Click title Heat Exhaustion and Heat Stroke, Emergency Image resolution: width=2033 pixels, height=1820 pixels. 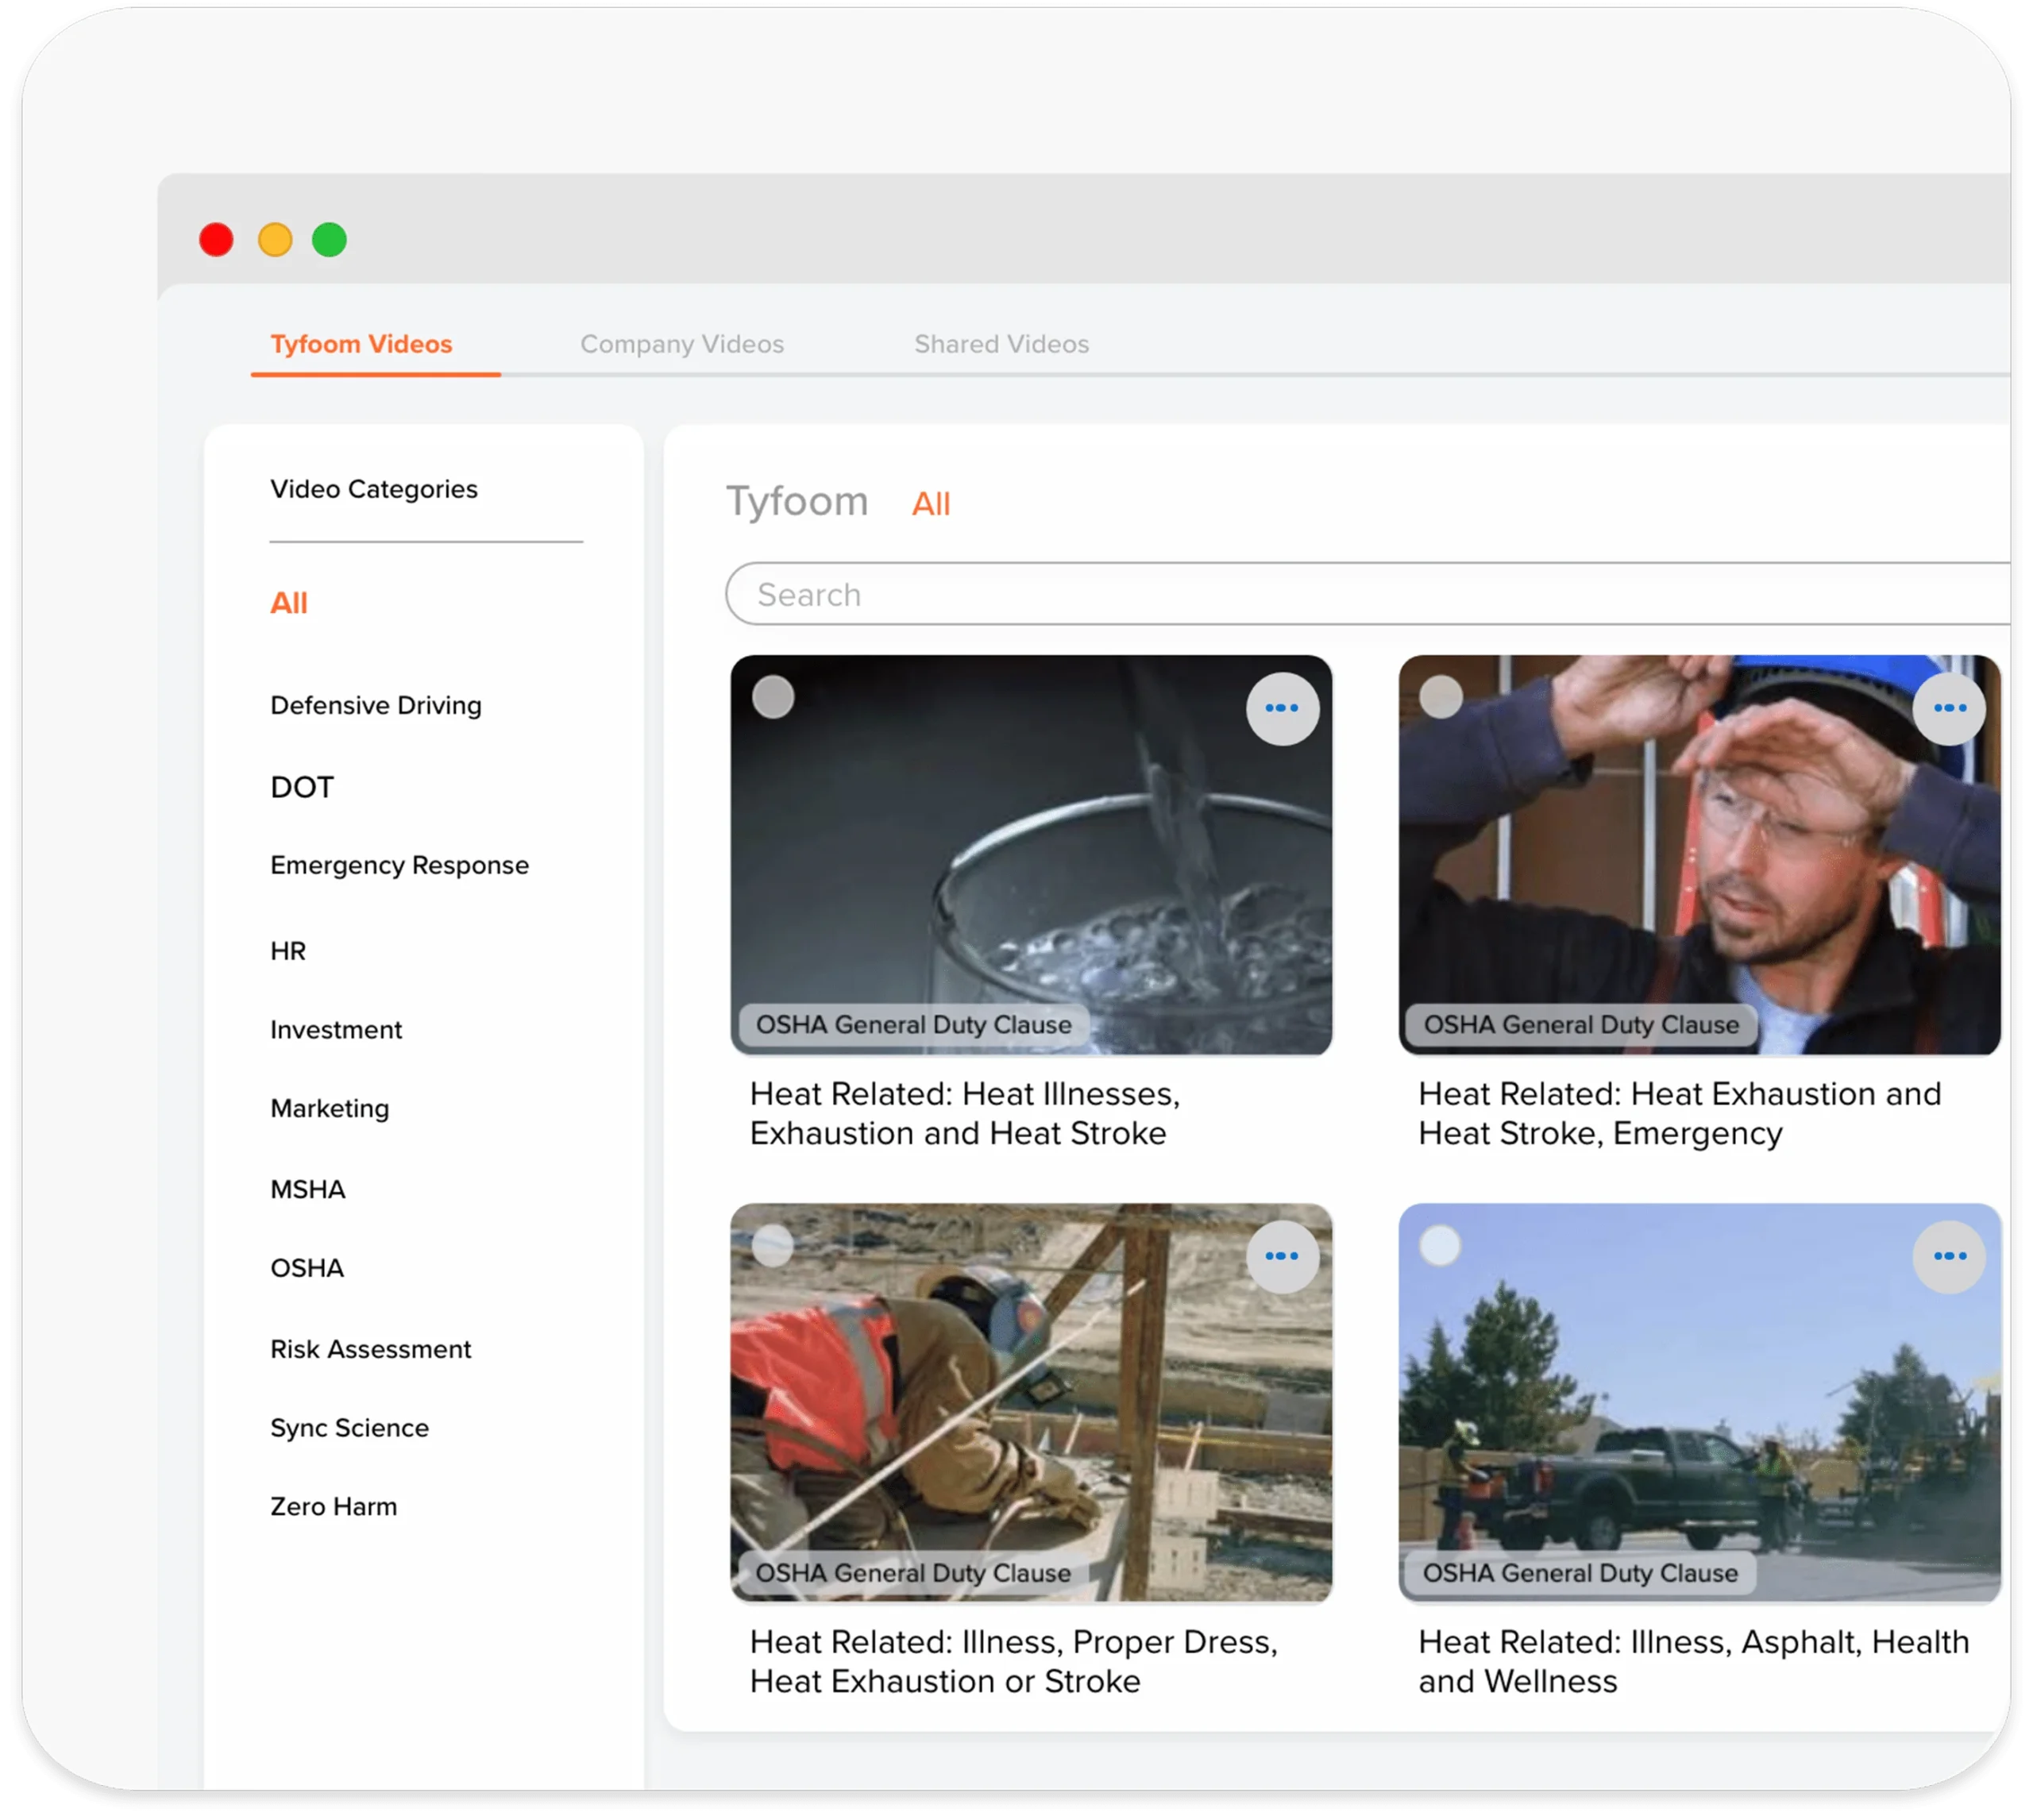tap(1680, 1114)
